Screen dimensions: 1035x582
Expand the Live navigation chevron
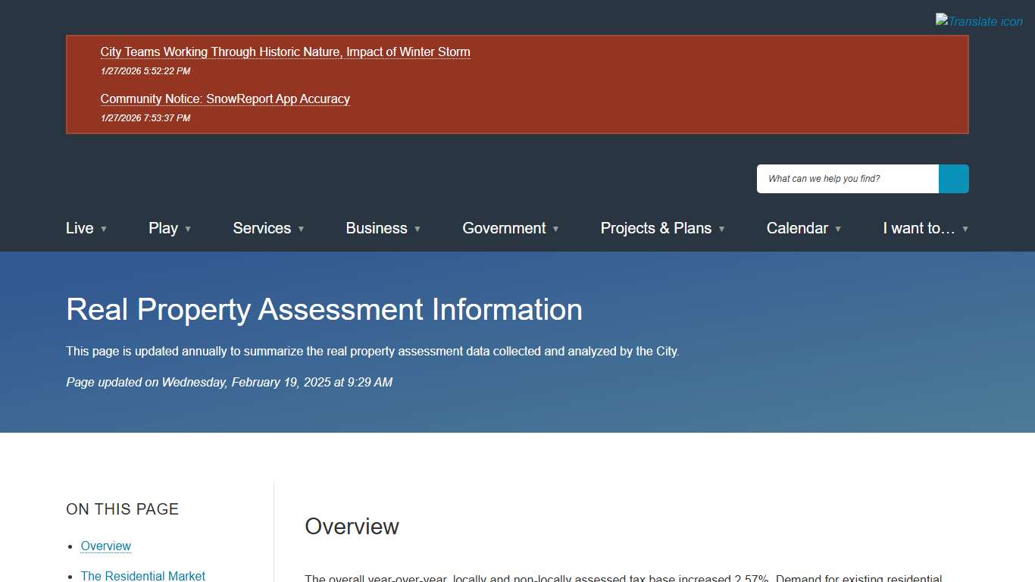[104, 229]
